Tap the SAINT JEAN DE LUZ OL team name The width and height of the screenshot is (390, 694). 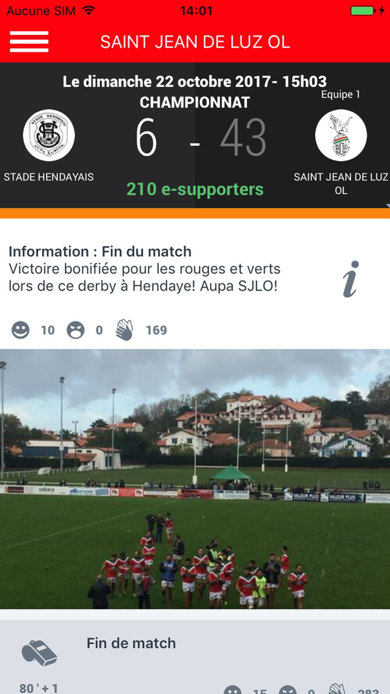click(341, 183)
